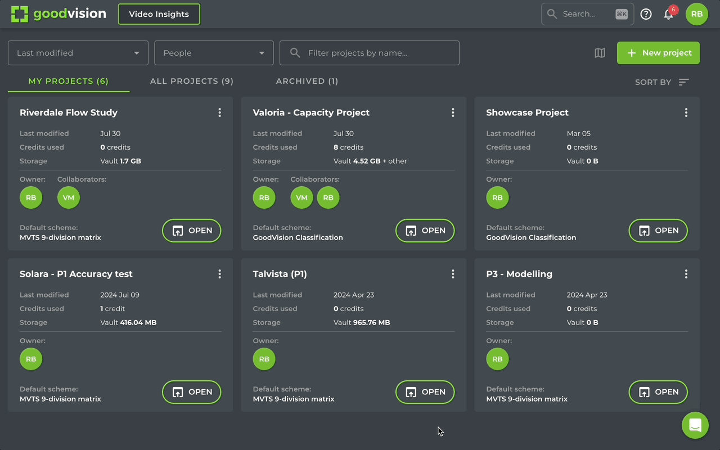Open the map view icon
720x450 pixels.
pyautogui.click(x=600, y=53)
